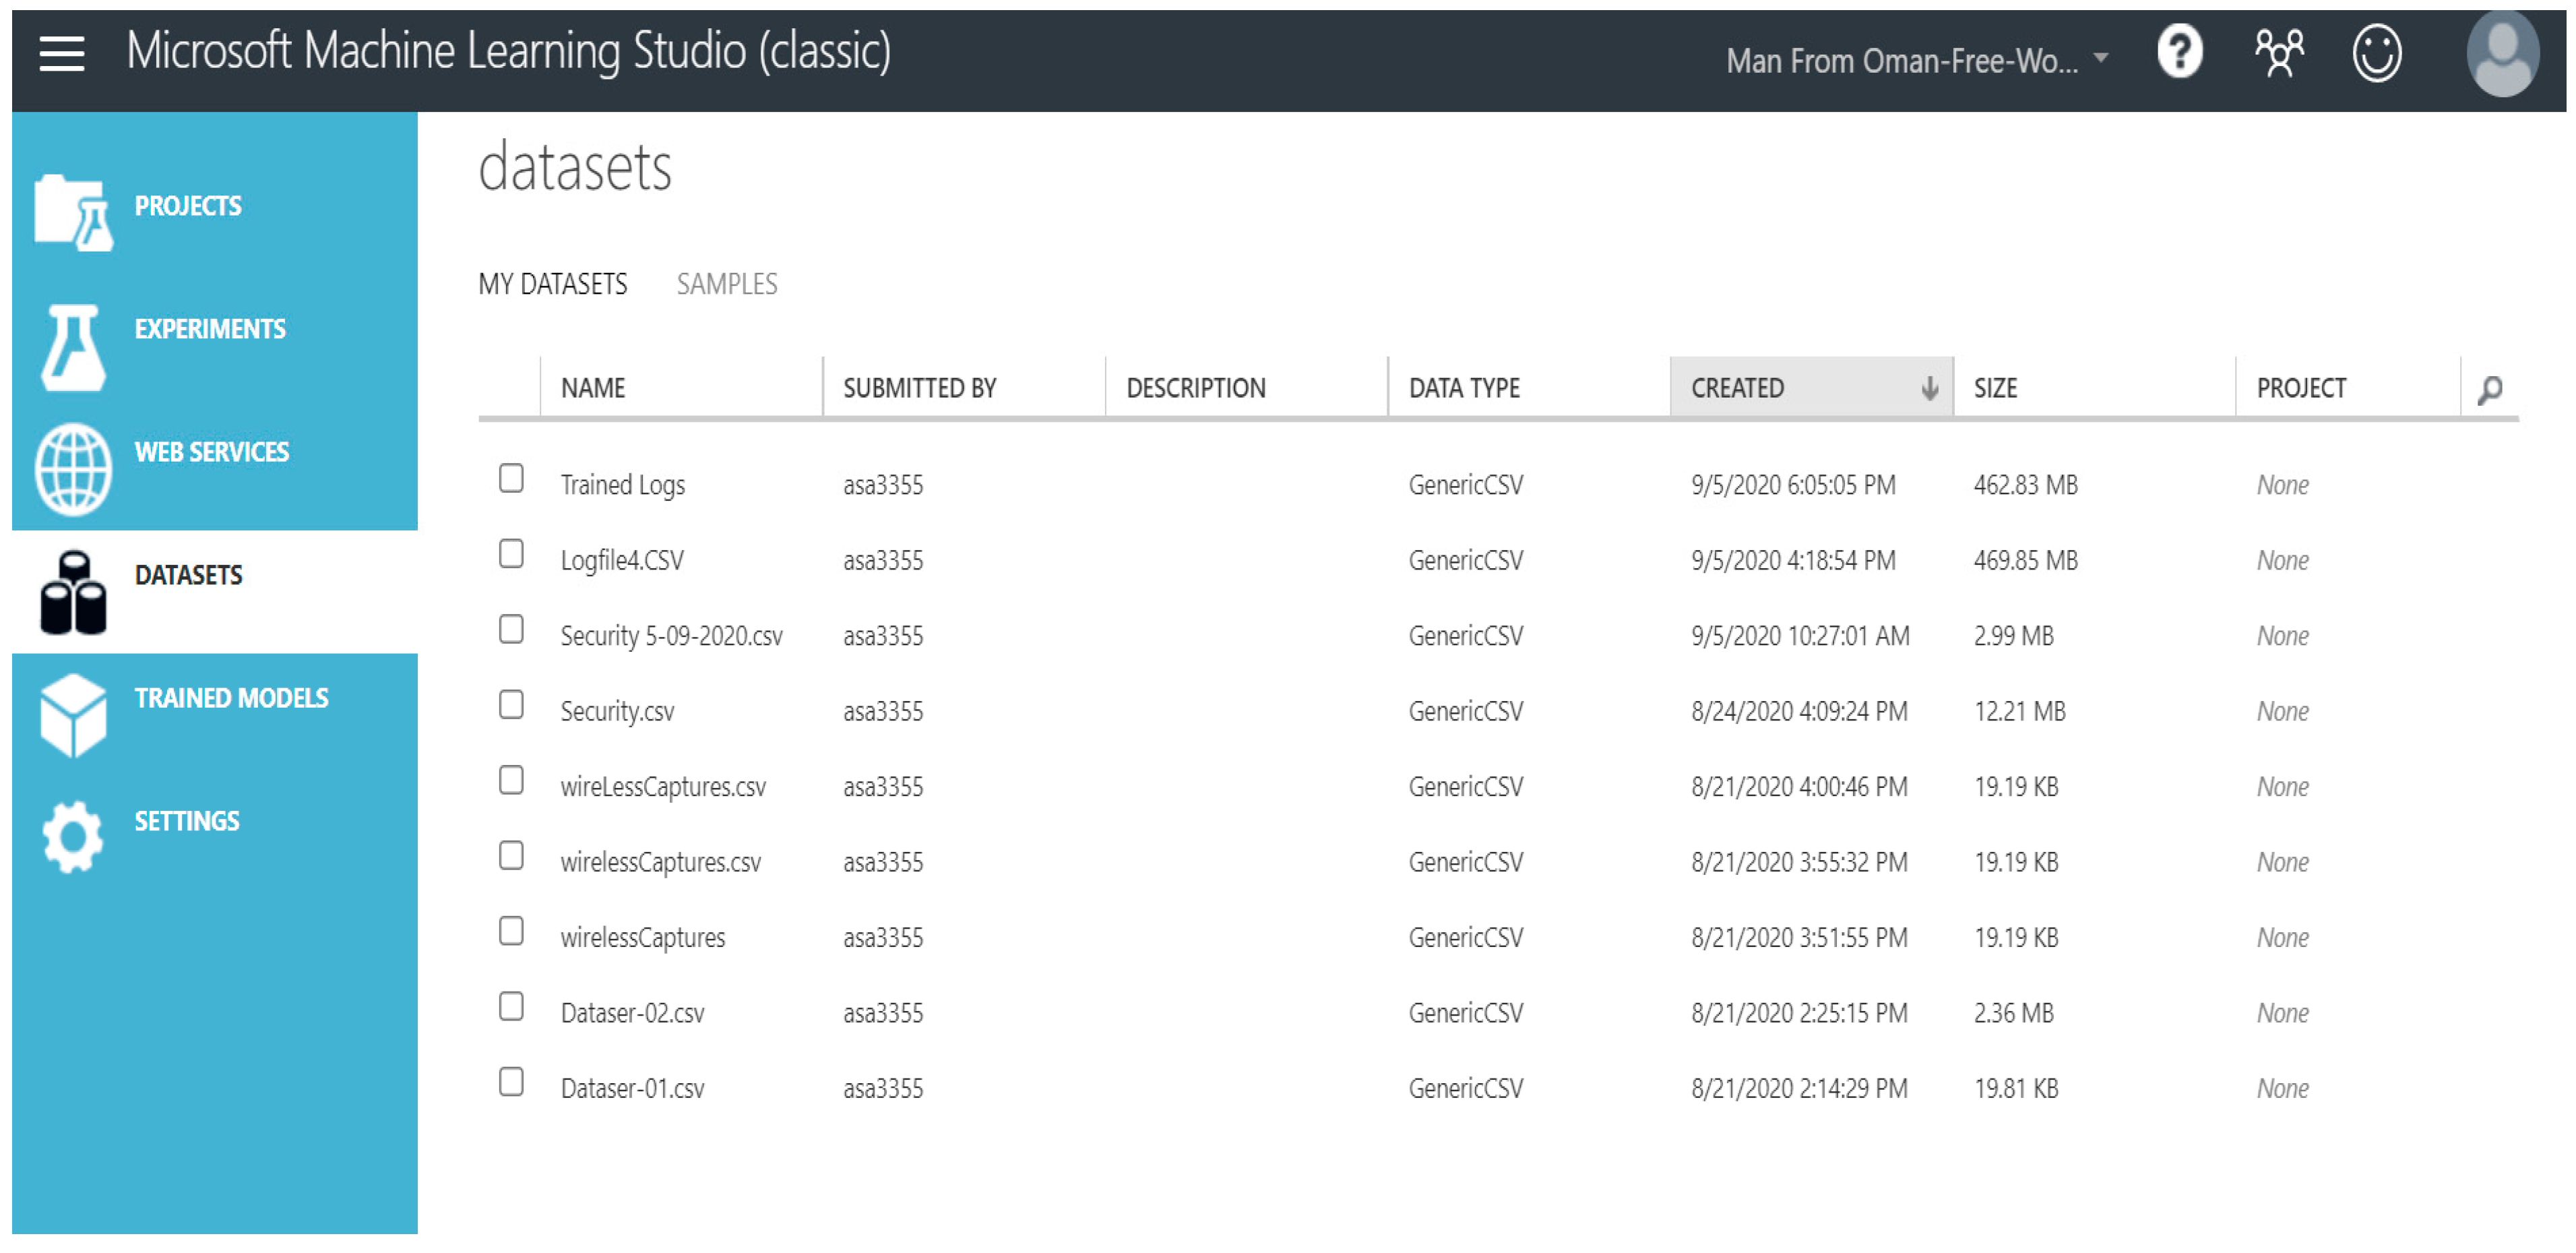Check the Trained Logs dataset checkbox
The image size is (2576, 1253).
(x=511, y=479)
